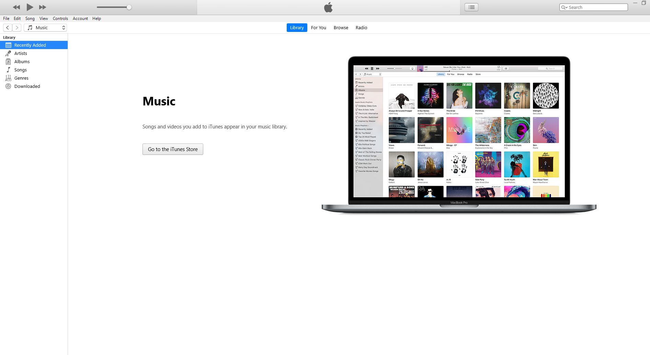650x355 pixels.
Task: Select Artists in the Library sidebar
Action: click(21, 54)
